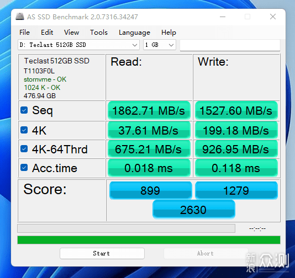Click the 4K read result 37.61 MB/s
This screenshot has height=278, width=295.
pyautogui.click(x=149, y=130)
